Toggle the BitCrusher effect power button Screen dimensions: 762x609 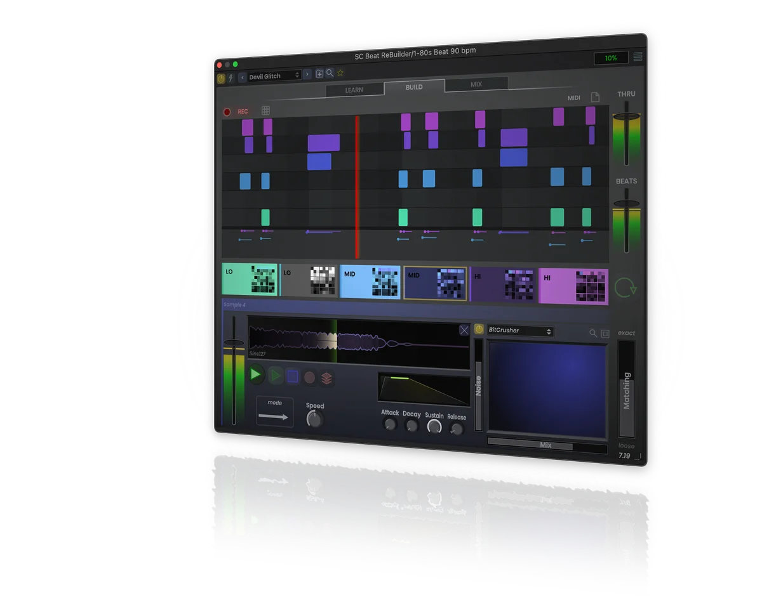(x=479, y=329)
